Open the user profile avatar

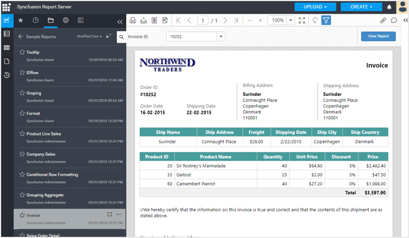[x=403, y=7]
